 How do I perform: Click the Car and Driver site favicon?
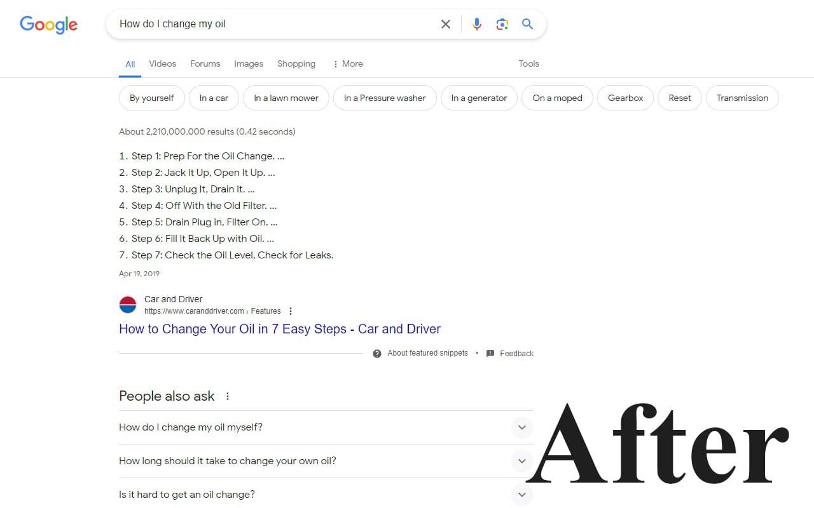pos(128,305)
